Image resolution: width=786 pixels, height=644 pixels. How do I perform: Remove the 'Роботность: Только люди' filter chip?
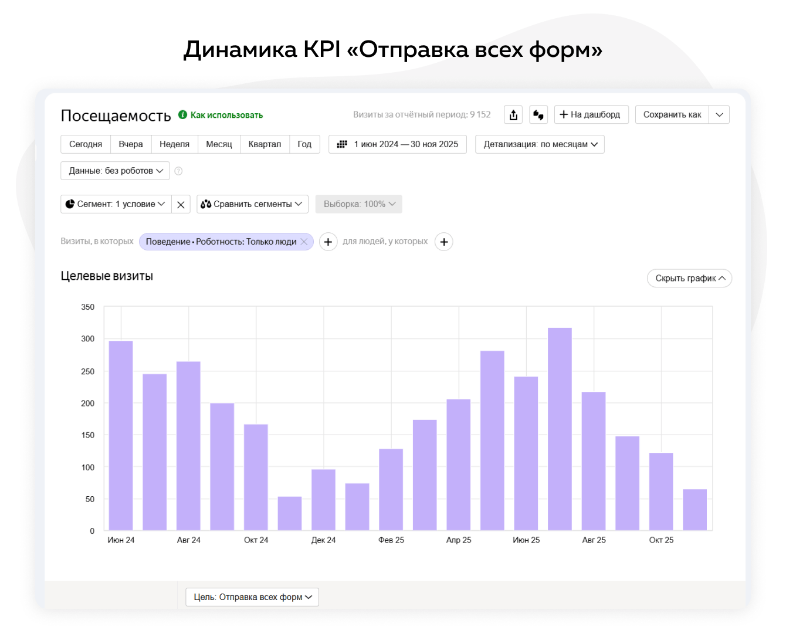tap(304, 242)
